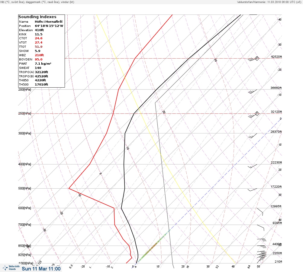
Task: Click the '400[hPa]' pressure label
Action: point(24,164)
